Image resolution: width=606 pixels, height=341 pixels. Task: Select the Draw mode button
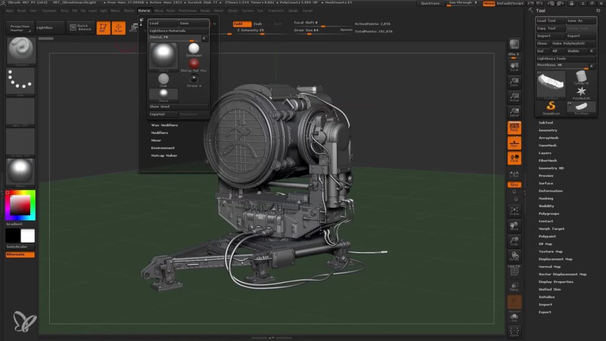click(x=118, y=28)
